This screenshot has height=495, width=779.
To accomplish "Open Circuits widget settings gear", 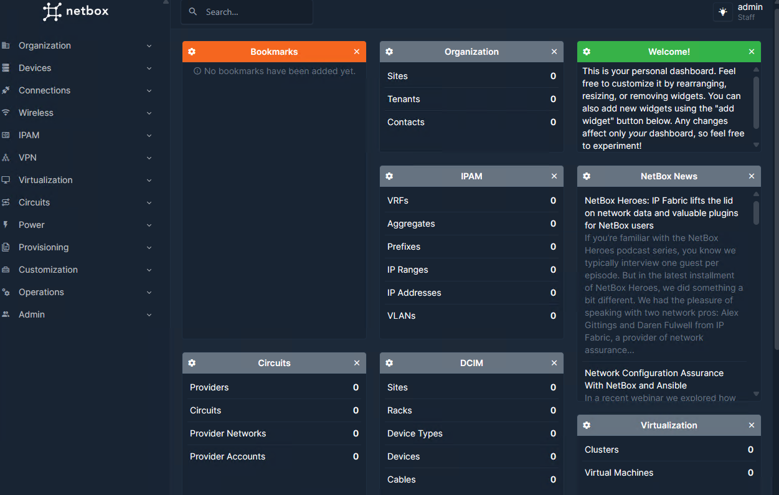I will click(192, 363).
